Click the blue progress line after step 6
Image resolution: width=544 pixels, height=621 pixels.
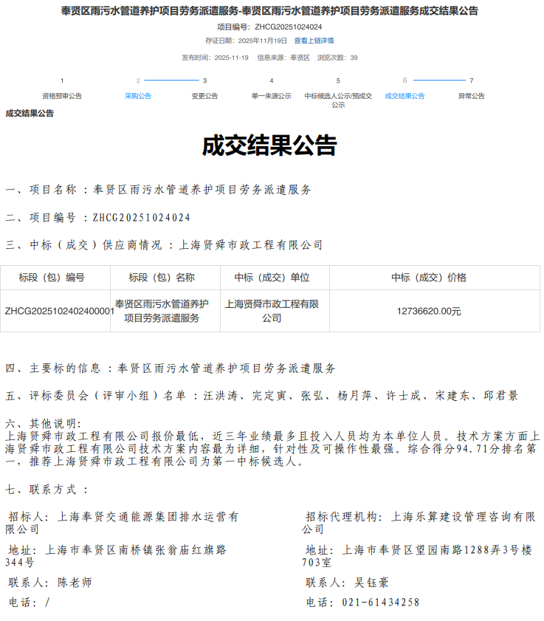(x=438, y=80)
